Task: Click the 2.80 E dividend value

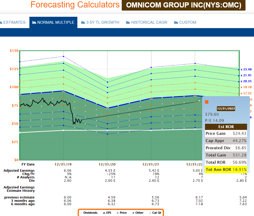Action: click(242, 180)
